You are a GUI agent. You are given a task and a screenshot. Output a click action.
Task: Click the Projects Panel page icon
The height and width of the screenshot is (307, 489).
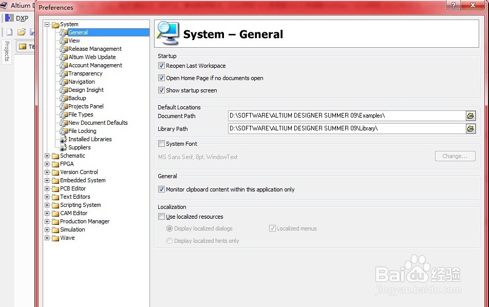coord(64,106)
